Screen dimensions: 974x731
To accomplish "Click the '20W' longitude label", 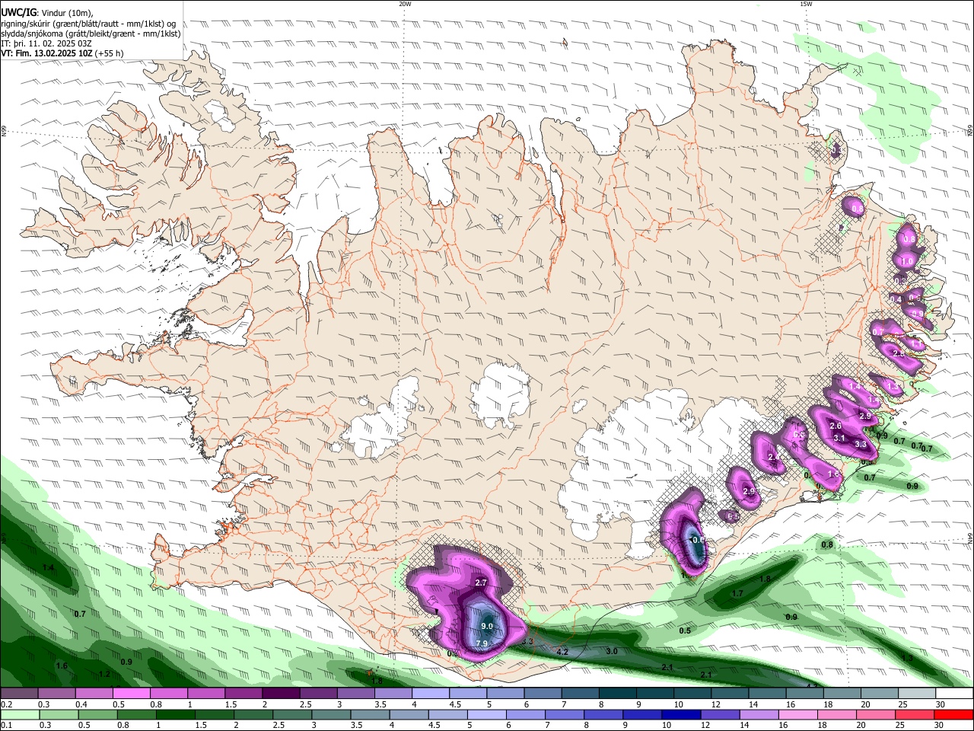I will coord(405,4).
